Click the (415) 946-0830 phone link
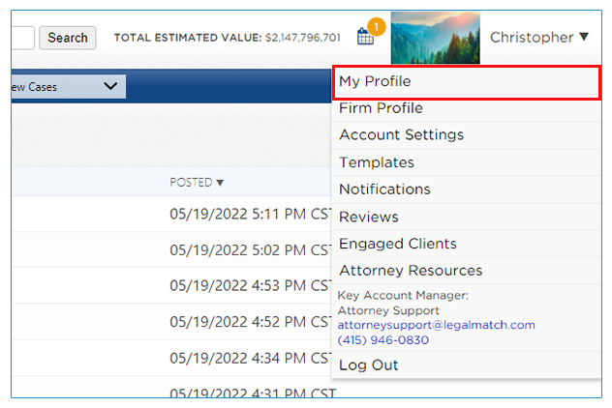Image resolution: width=612 pixels, height=408 pixels. pos(381,340)
